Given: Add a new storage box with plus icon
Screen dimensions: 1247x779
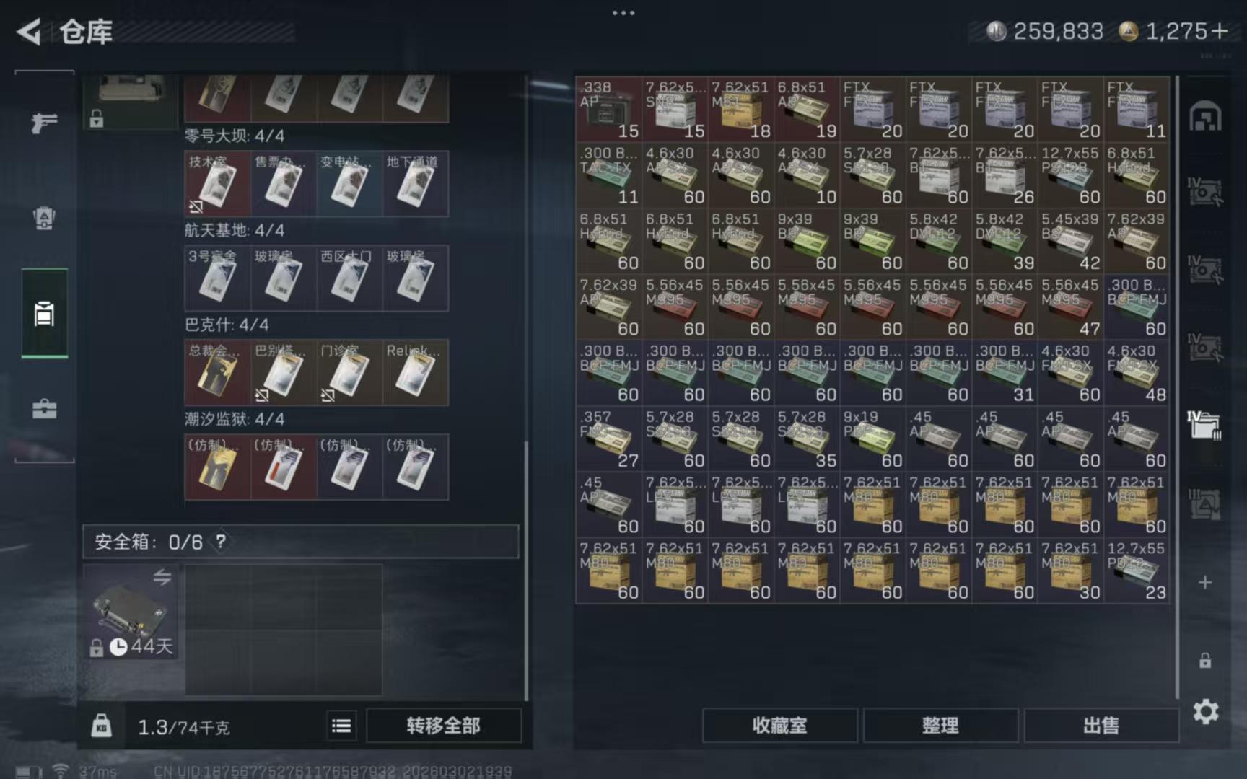Looking at the screenshot, I should pyautogui.click(x=1205, y=582).
